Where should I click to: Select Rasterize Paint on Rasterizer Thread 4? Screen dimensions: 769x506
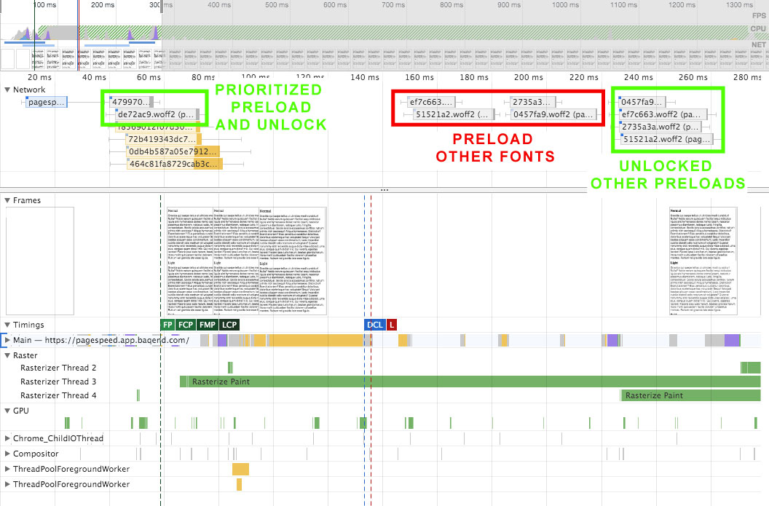(x=690, y=395)
